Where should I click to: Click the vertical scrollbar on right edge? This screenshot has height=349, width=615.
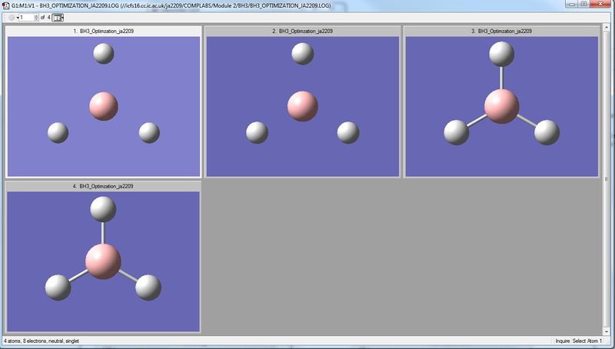[x=607, y=180]
